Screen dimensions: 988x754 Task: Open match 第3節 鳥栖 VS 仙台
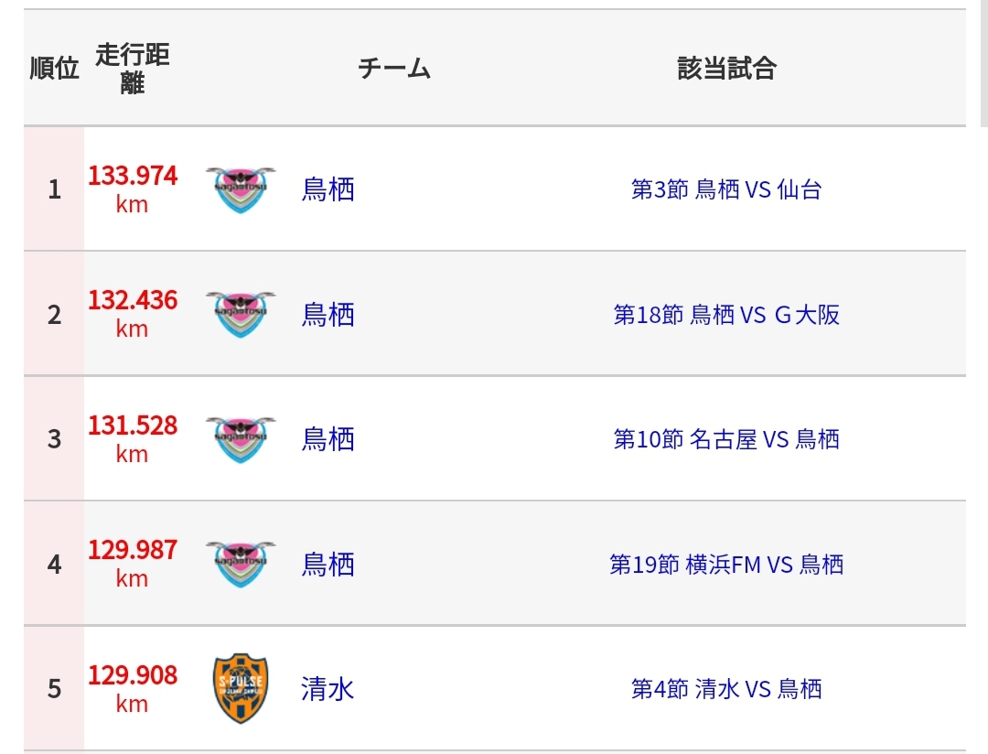(726, 189)
